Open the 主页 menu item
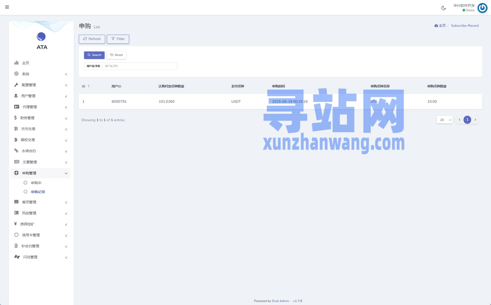 tap(40, 63)
